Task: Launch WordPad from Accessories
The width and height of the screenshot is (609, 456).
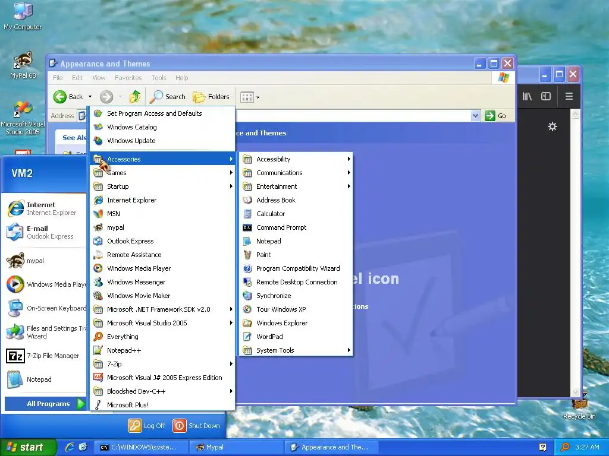Action: pos(296,337)
